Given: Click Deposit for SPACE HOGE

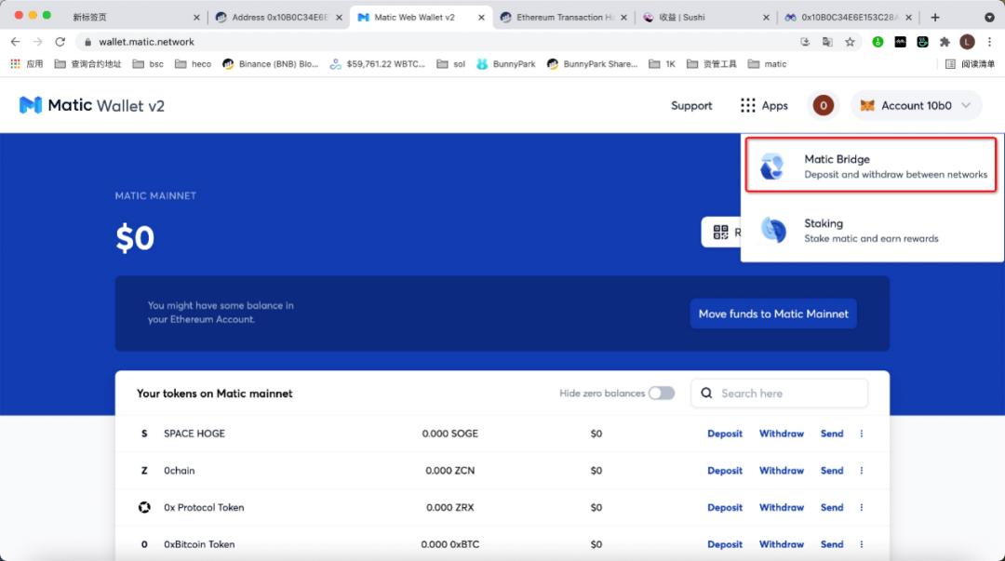Looking at the screenshot, I should (x=725, y=434).
